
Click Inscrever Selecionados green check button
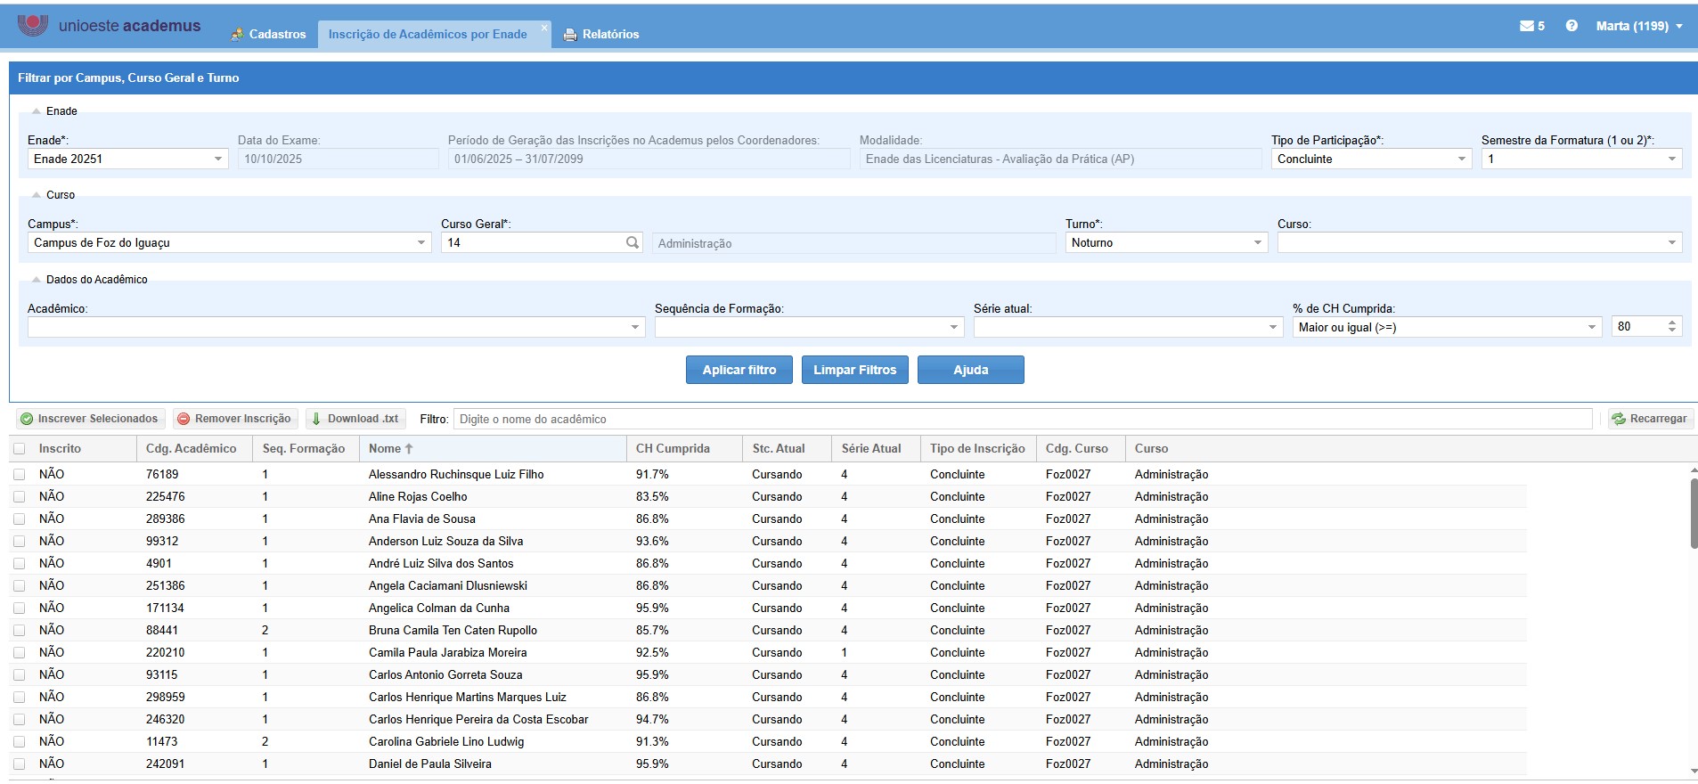pyautogui.click(x=90, y=419)
